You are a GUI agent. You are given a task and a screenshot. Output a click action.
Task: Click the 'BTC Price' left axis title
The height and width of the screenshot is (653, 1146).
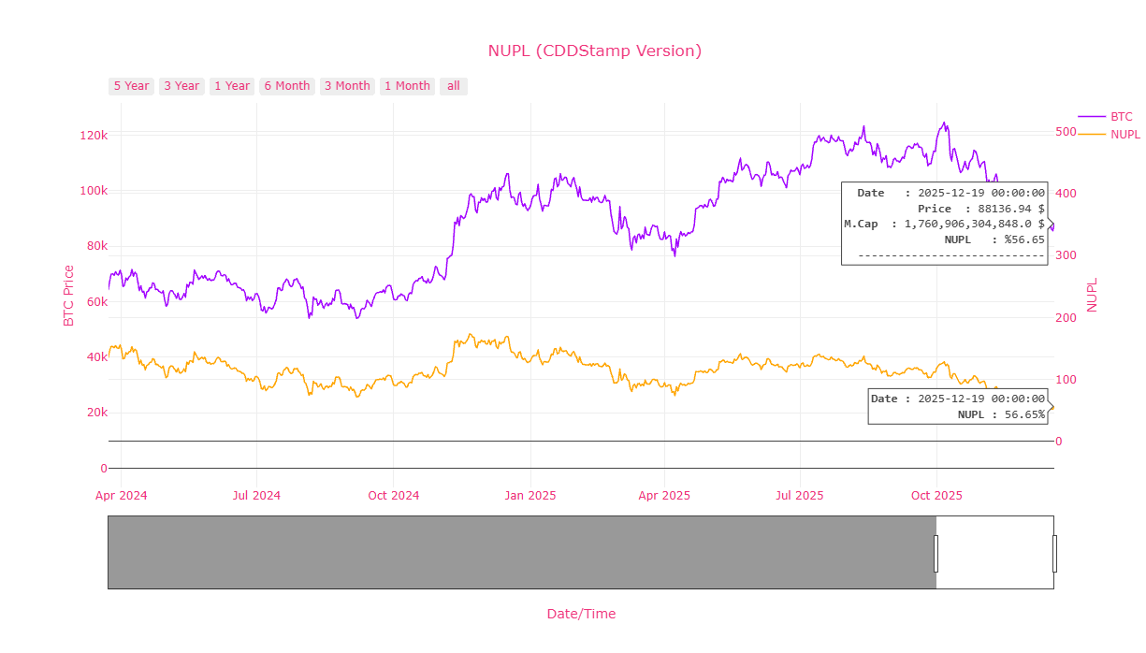click(68, 296)
